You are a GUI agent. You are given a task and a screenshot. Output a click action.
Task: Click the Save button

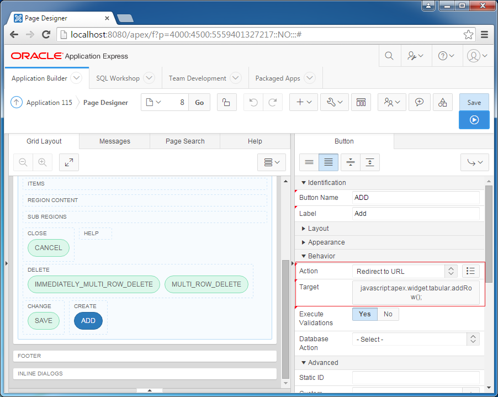coord(474,102)
